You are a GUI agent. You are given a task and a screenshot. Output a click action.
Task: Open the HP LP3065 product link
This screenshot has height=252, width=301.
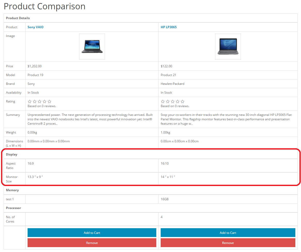pyautogui.click(x=168, y=27)
